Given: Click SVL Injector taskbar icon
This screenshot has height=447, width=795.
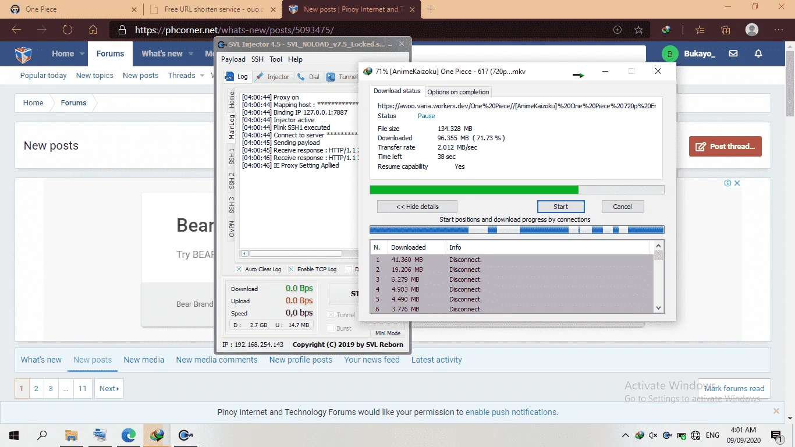Looking at the screenshot, I should pos(185,435).
